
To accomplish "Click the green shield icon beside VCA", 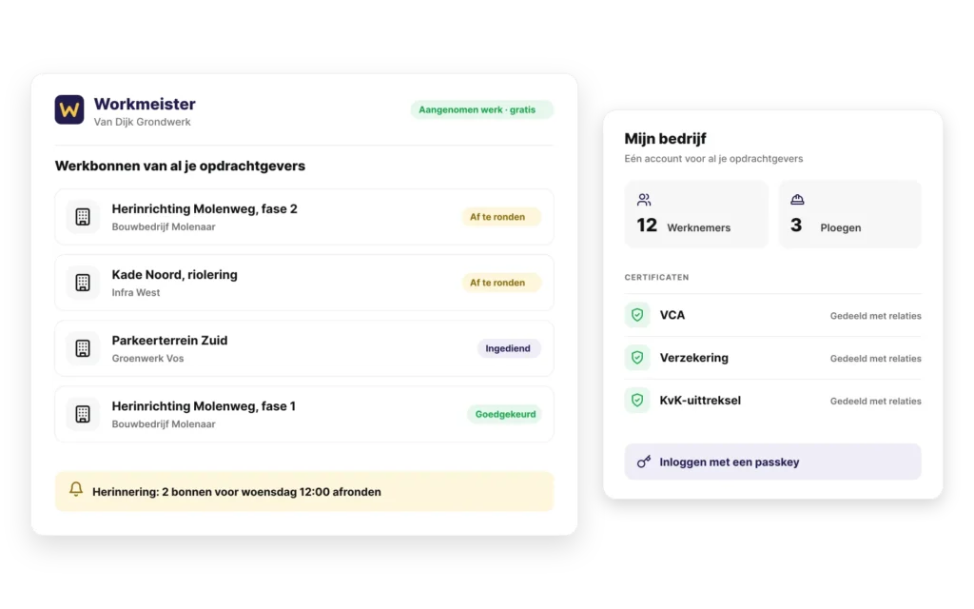I will pos(637,315).
